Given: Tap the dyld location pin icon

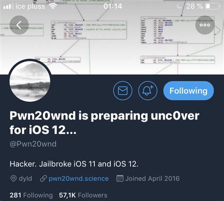Looking at the screenshot, I should tap(13, 178).
